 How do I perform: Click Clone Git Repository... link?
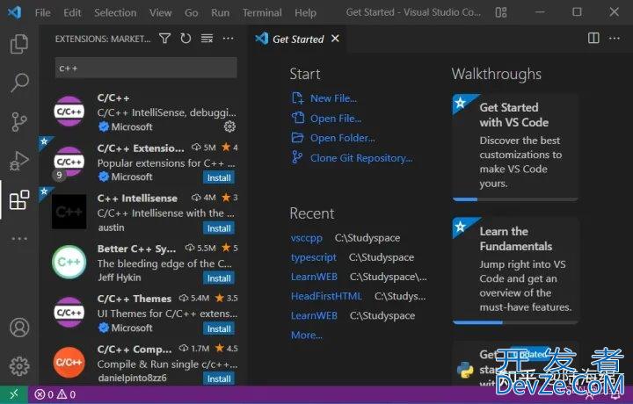coord(361,158)
